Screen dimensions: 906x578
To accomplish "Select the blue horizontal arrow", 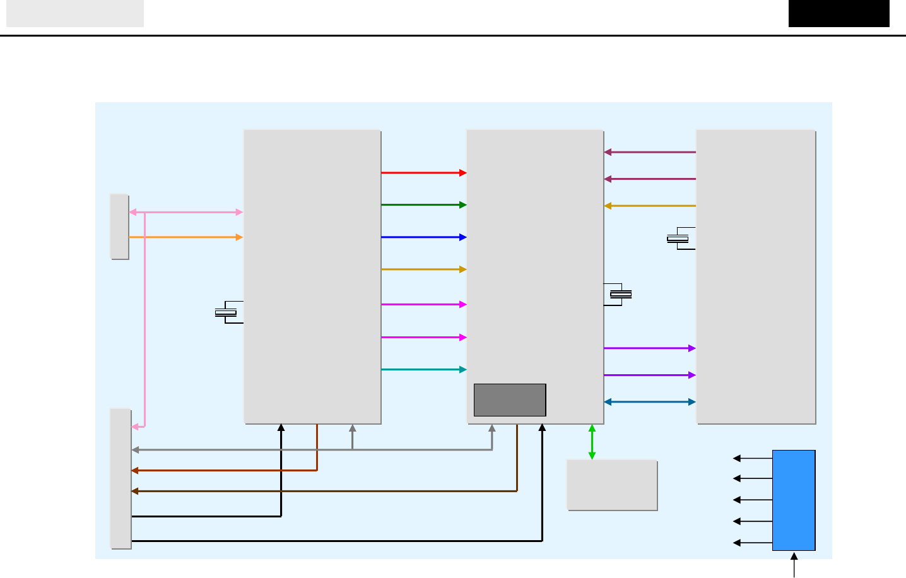I will 423,237.
